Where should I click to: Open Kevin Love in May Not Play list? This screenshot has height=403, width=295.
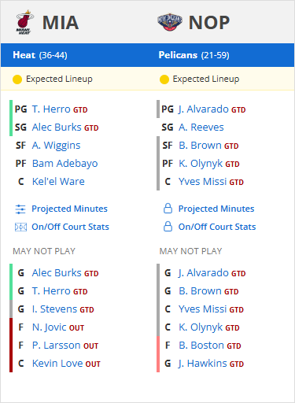(57, 364)
